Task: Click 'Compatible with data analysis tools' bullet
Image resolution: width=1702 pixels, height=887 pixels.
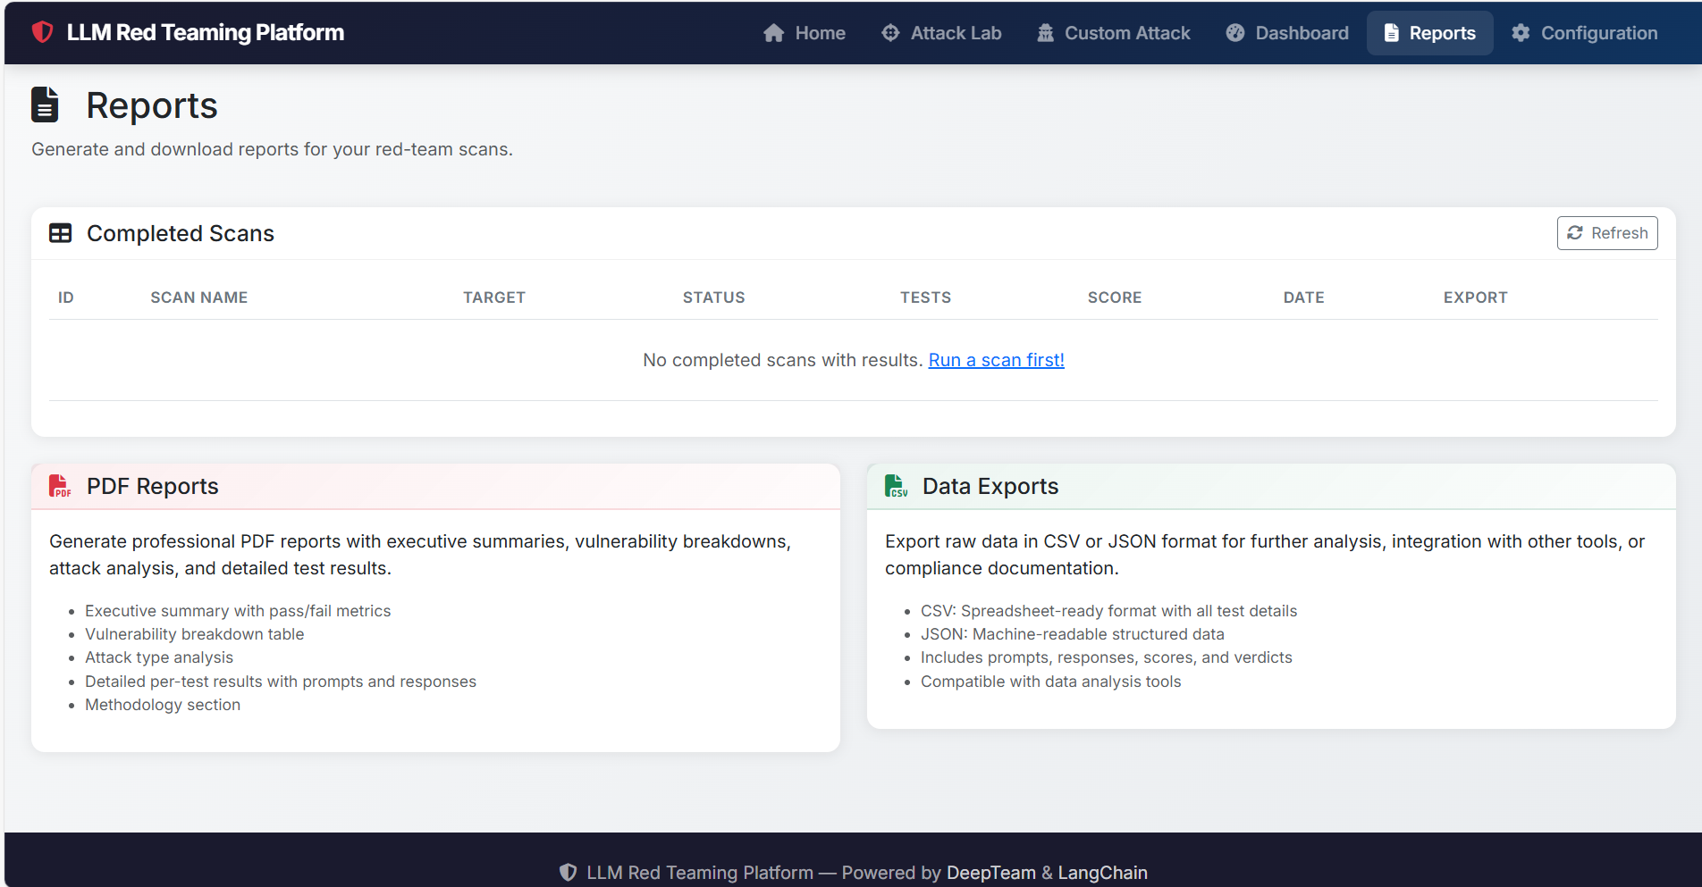Action: click(x=1051, y=682)
